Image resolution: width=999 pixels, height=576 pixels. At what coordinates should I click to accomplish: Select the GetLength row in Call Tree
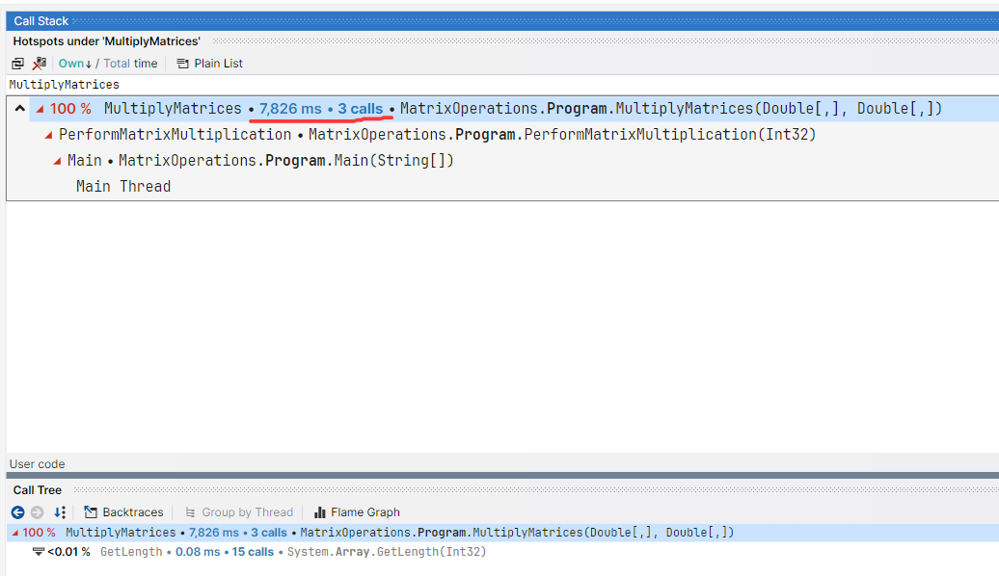tap(130, 552)
